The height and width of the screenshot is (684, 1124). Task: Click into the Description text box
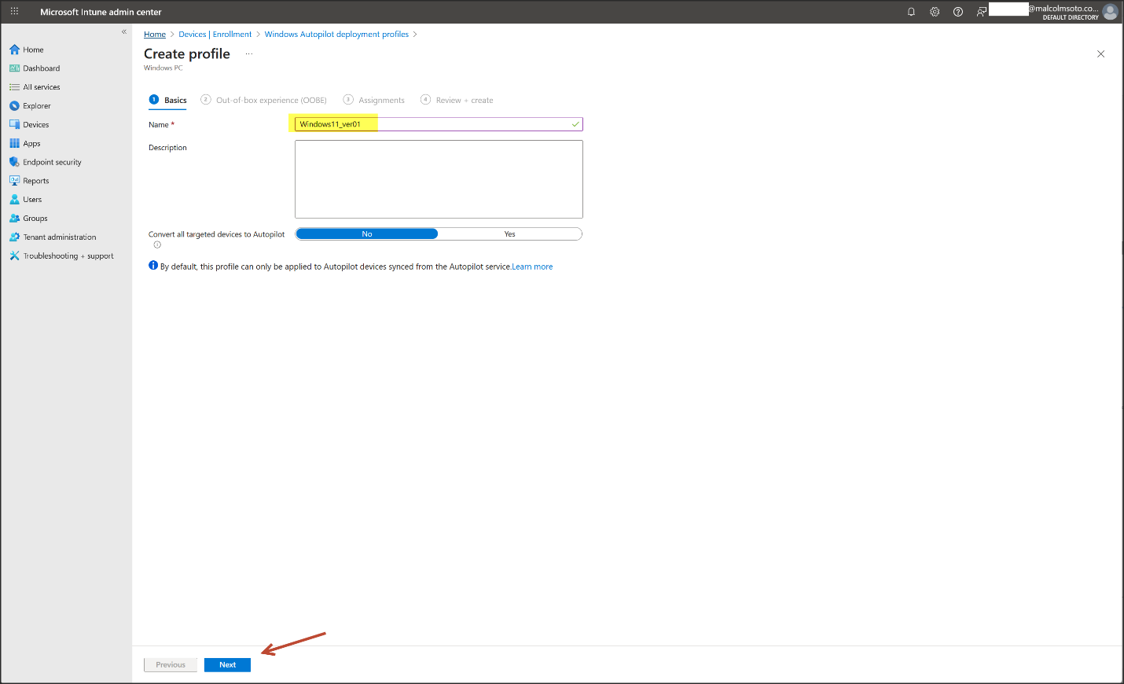point(439,179)
